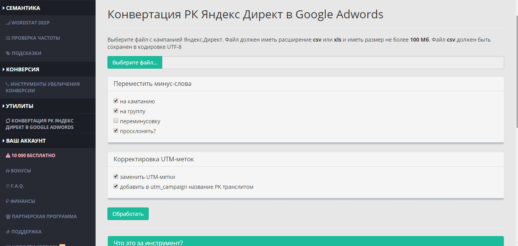Image resolution: width=518 pixels, height=246 pixels.
Task: Open the Финансы menu item
Action: (23, 201)
